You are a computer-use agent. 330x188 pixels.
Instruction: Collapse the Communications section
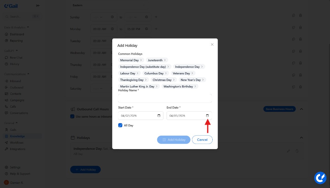coord(17,74)
